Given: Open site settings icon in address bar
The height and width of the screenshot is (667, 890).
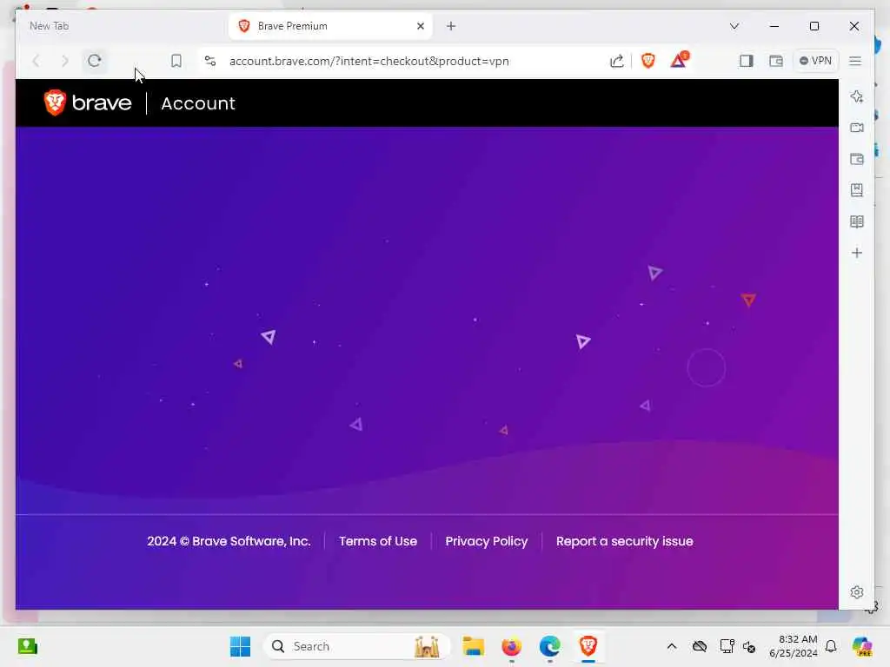Looking at the screenshot, I should (210, 61).
